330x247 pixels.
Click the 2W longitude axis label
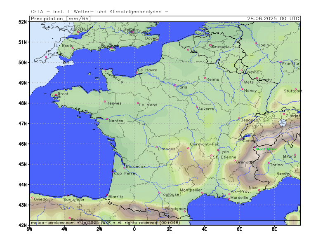[x=99, y=229]
